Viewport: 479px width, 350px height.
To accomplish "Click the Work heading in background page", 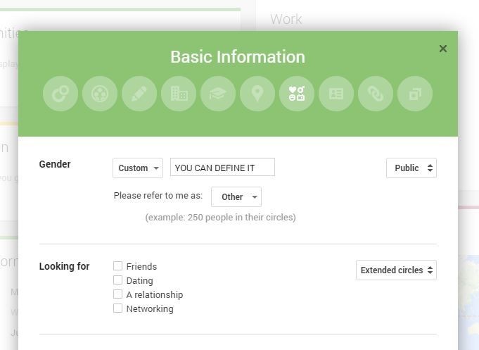I will point(286,19).
